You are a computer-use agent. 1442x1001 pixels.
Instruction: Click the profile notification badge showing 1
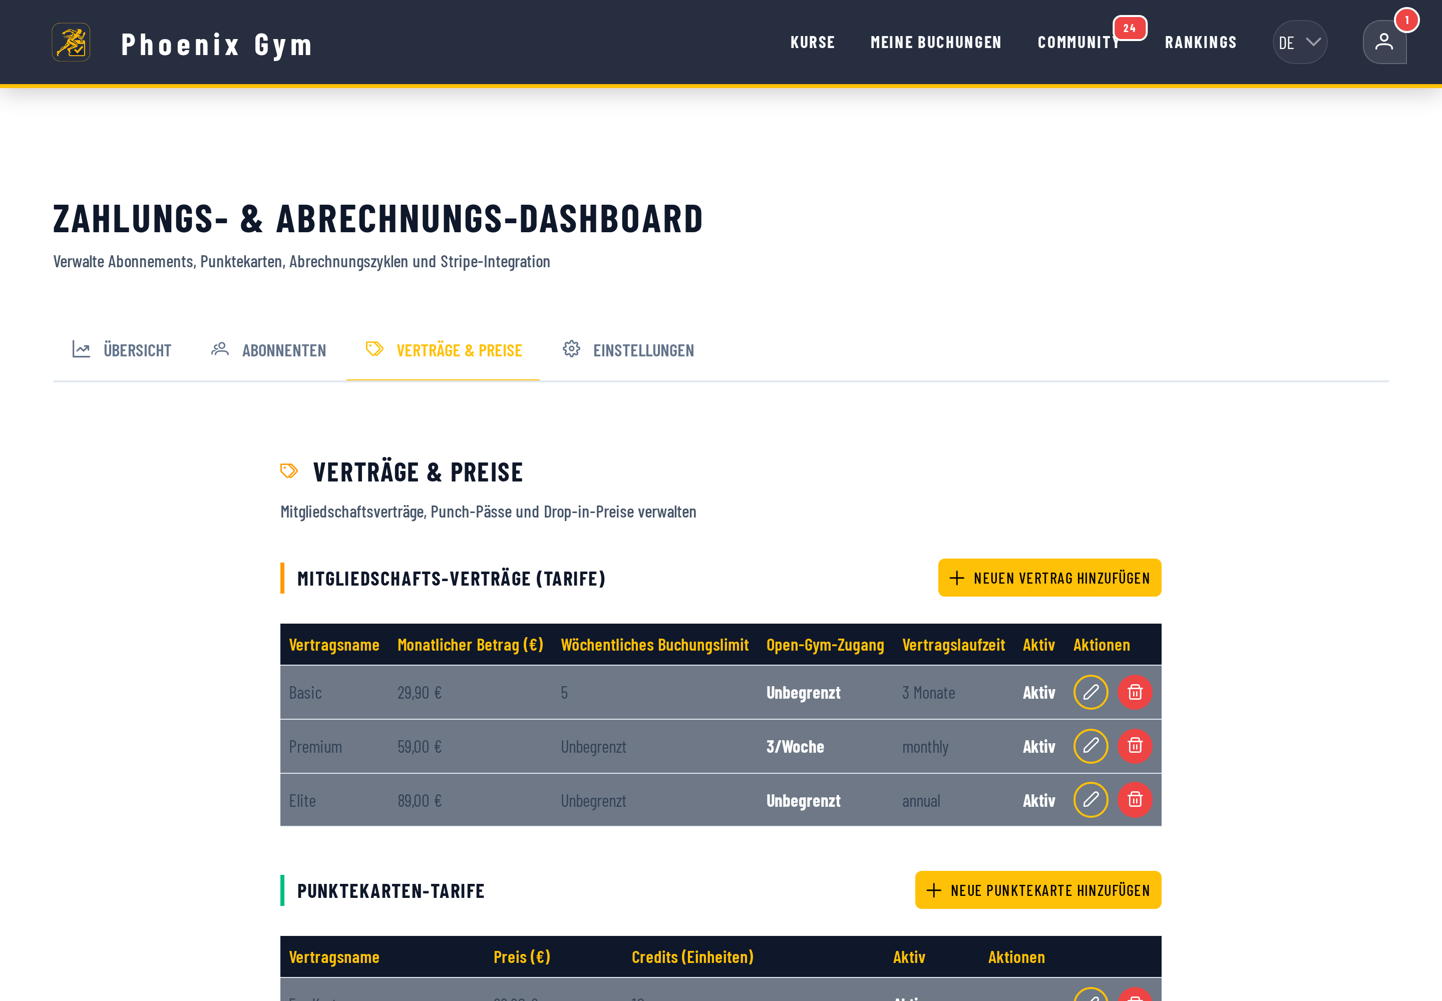coord(1406,20)
